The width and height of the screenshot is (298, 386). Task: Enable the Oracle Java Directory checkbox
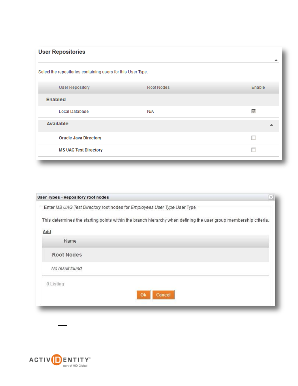point(254,138)
